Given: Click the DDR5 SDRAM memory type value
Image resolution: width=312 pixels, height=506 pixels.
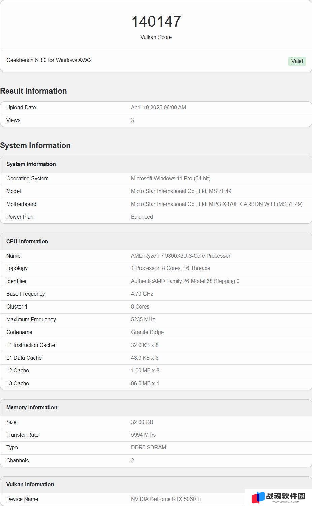Looking at the screenshot, I should [148, 447].
